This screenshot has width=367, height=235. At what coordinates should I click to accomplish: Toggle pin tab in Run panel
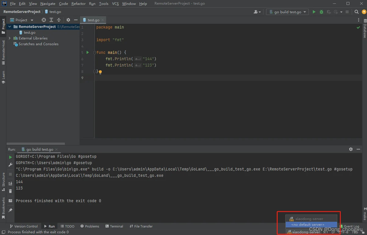[10, 210]
